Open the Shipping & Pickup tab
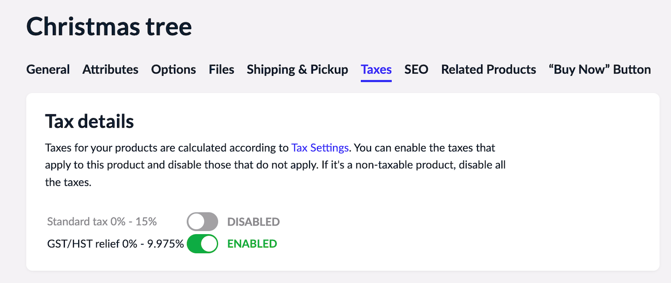The height and width of the screenshot is (283, 671). 297,70
